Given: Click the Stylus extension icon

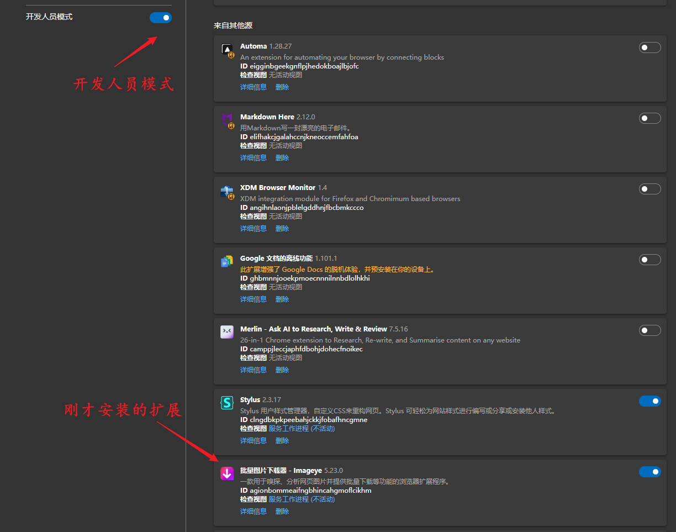Looking at the screenshot, I should point(227,403).
